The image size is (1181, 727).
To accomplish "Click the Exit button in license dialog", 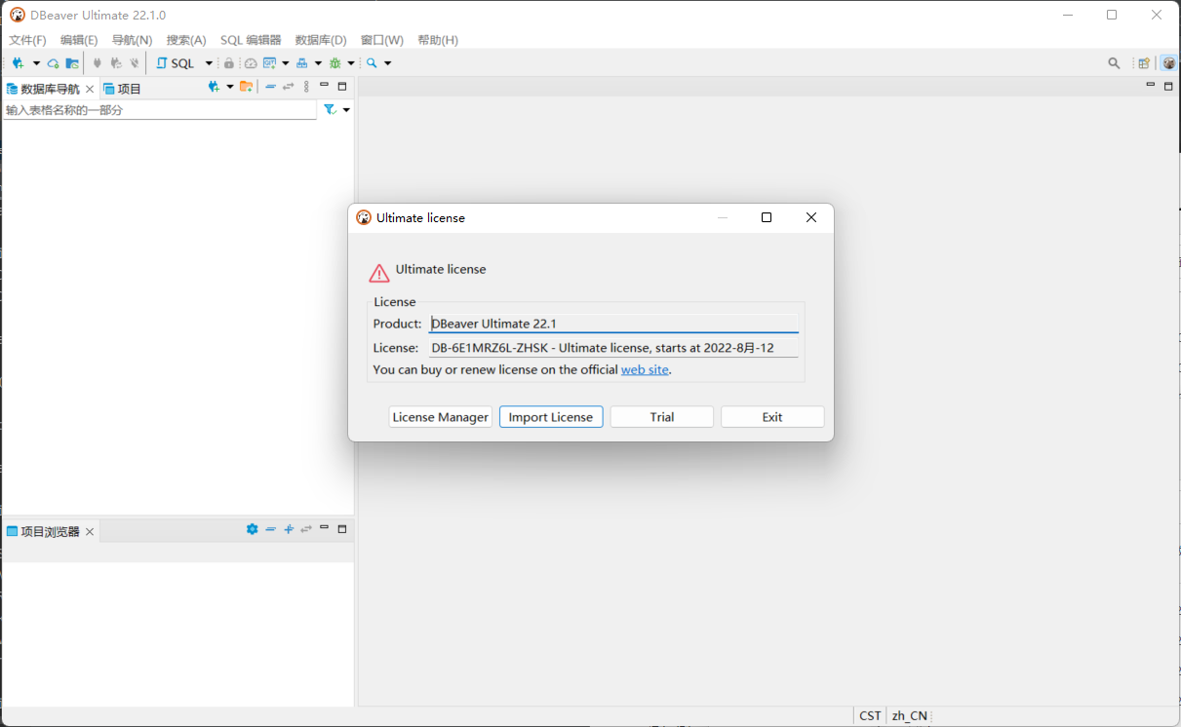I will (x=772, y=417).
